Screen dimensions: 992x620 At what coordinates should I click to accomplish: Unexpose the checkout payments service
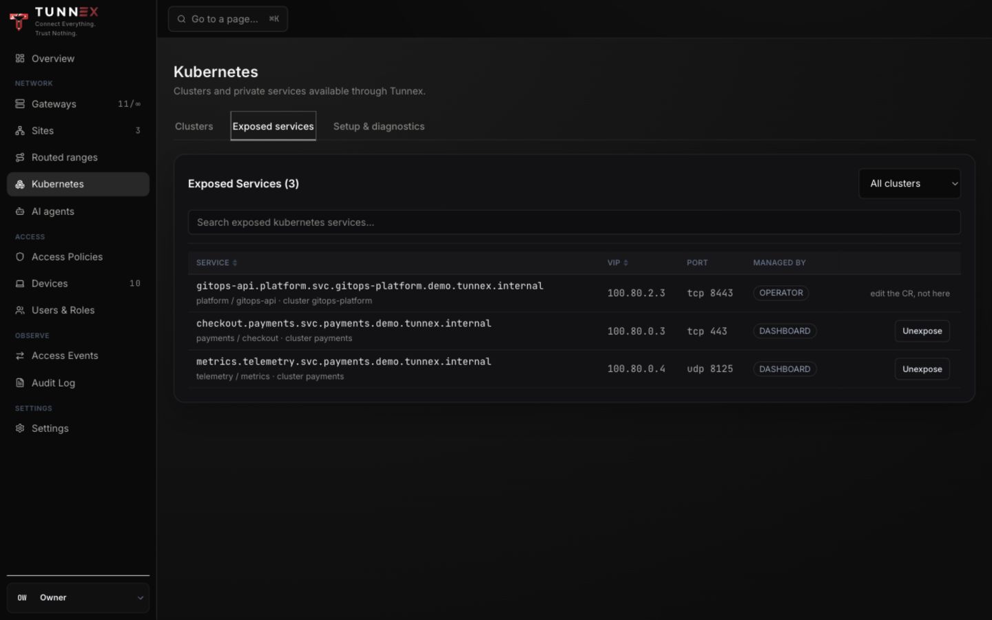tap(922, 331)
